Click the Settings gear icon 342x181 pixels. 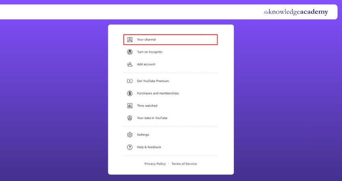pyautogui.click(x=130, y=135)
